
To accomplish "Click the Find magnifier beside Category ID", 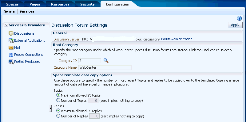I will (x=106, y=60).
